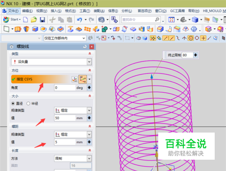The width and height of the screenshot is (226, 171).
Task: Open the CSYS options dropdown arrow
Action: pos(89,79)
